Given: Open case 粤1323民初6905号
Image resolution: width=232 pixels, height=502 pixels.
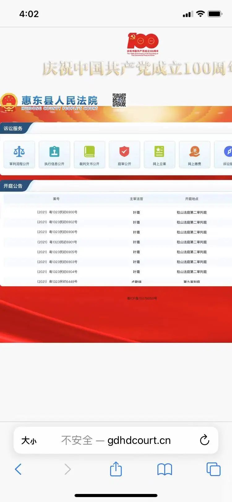Looking at the screenshot, I should click(57, 252).
